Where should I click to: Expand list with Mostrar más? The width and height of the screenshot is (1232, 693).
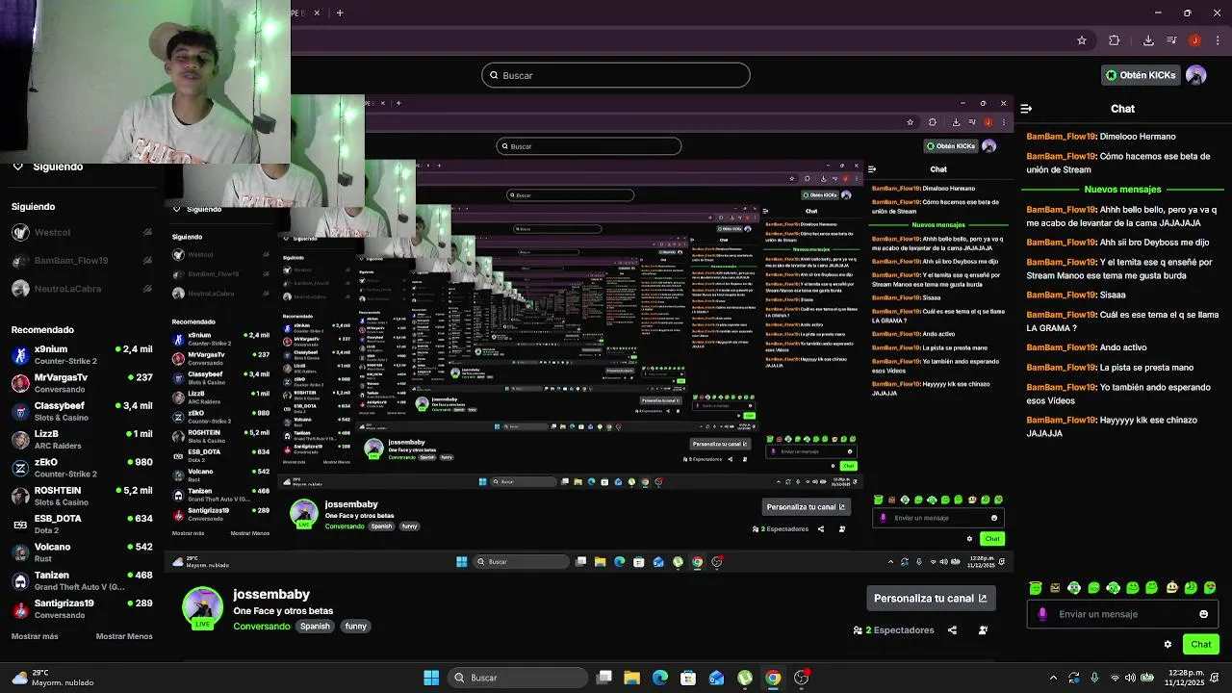pyautogui.click(x=35, y=636)
